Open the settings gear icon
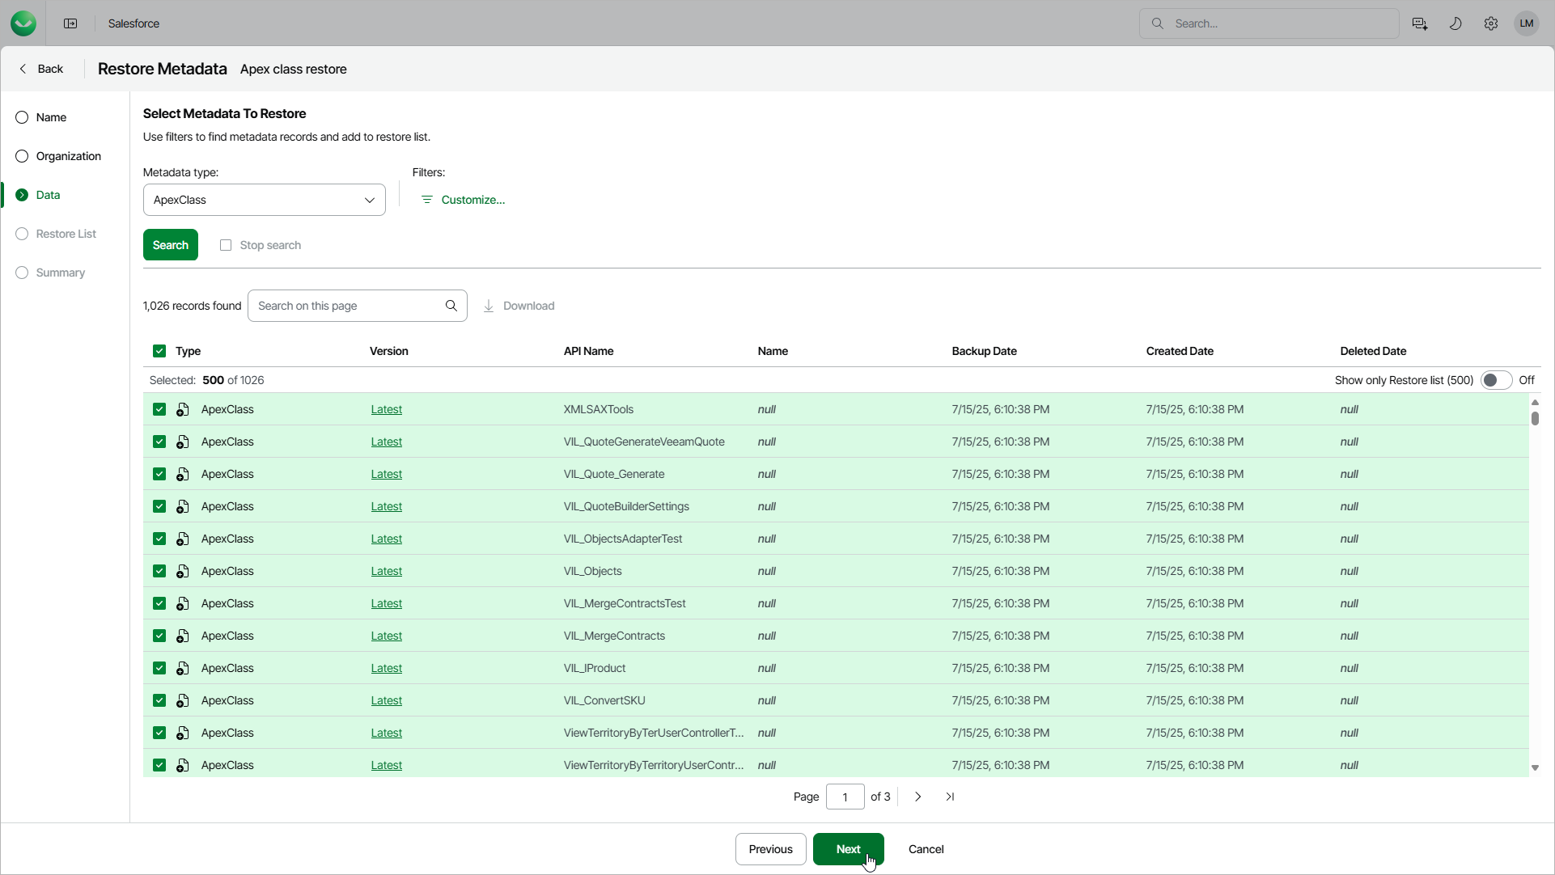Screen dimensions: 1555x875 tap(1490, 23)
